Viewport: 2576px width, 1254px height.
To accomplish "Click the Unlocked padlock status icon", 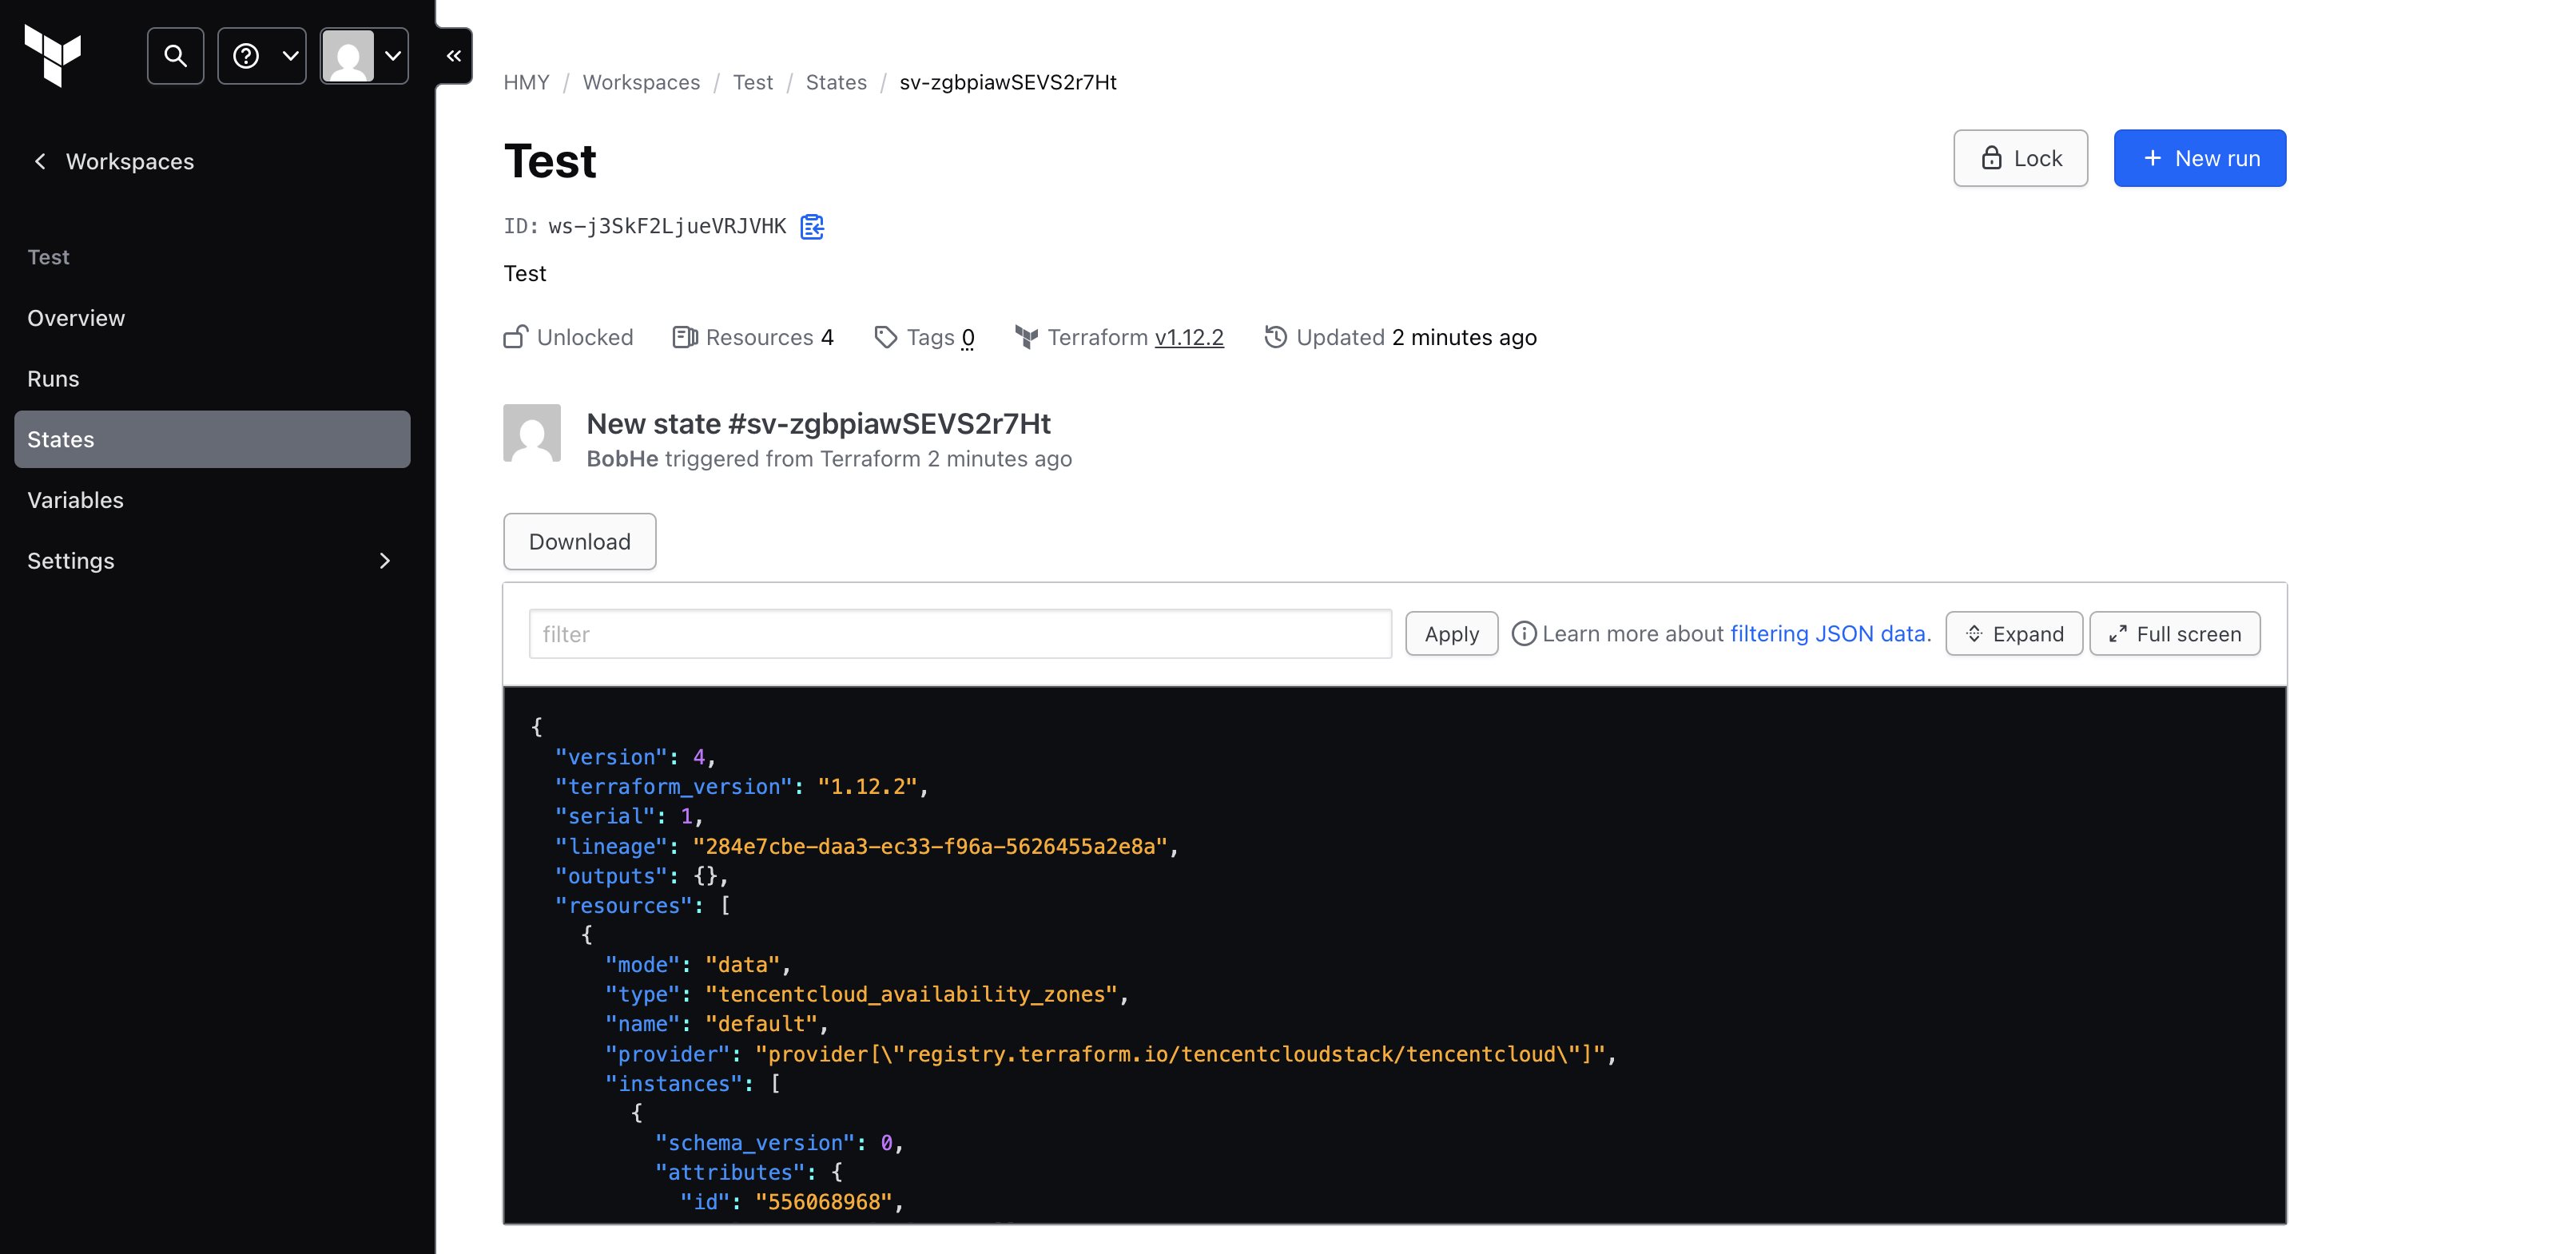I will click(x=515, y=337).
